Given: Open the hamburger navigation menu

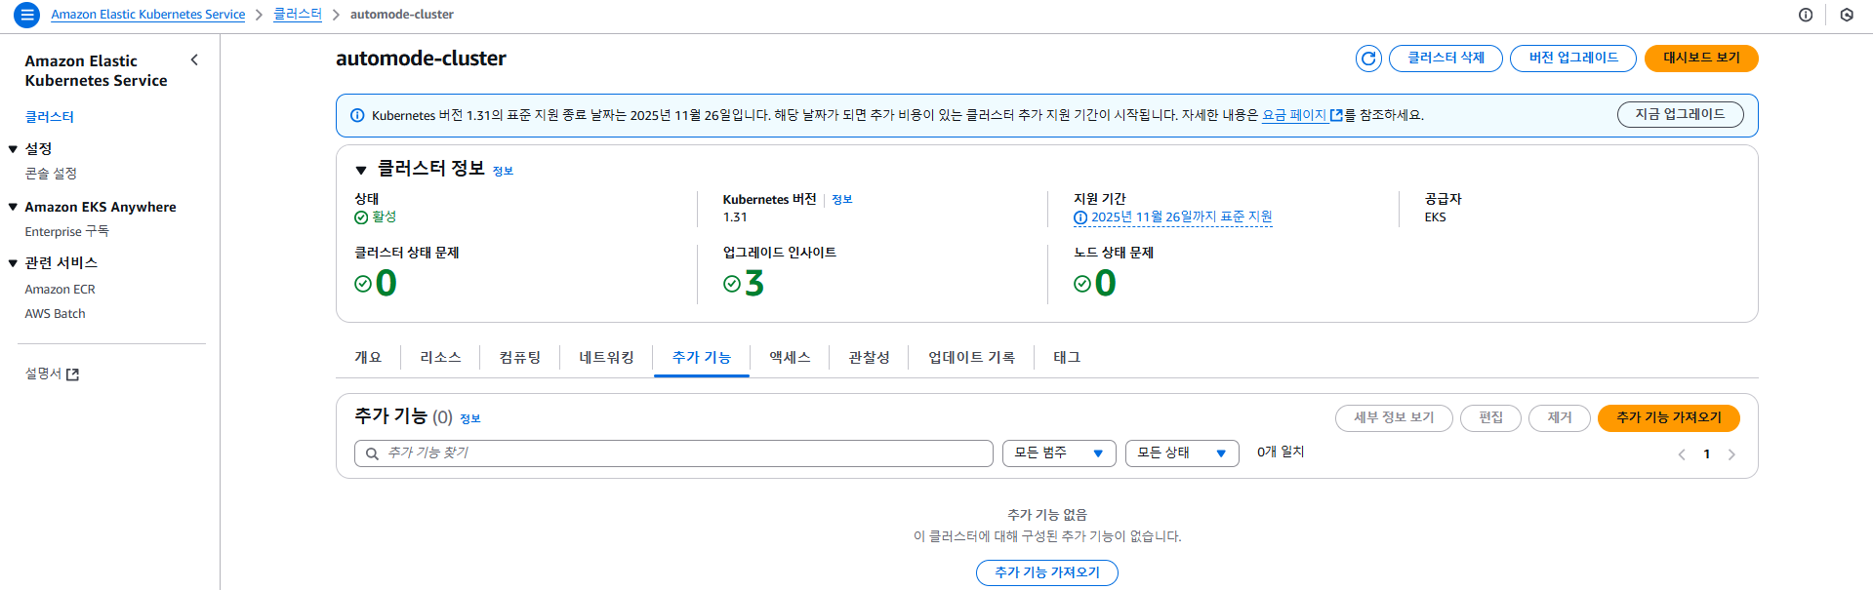Looking at the screenshot, I should click(27, 15).
